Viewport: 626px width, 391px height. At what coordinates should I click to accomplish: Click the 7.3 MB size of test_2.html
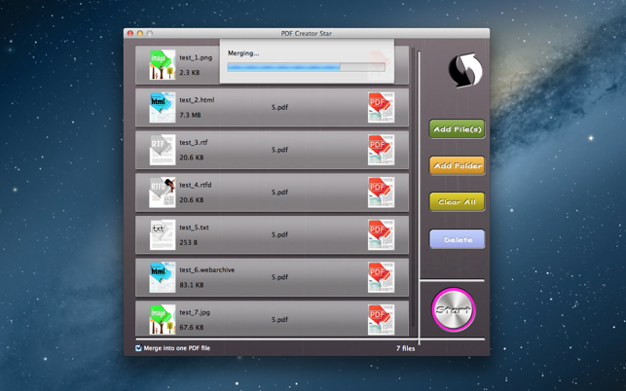(x=190, y=115)
